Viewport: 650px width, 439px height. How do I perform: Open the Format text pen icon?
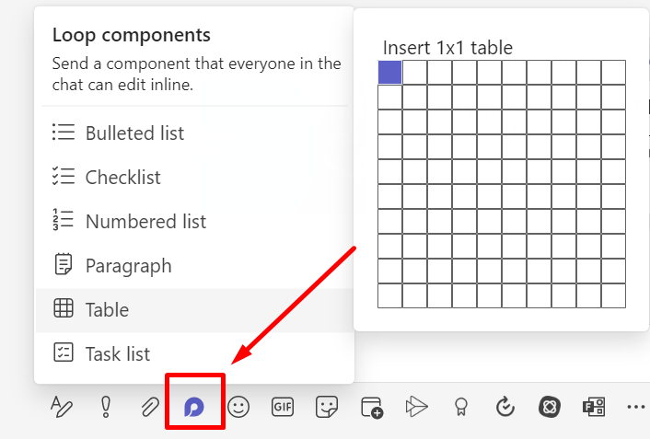[62, 406]
